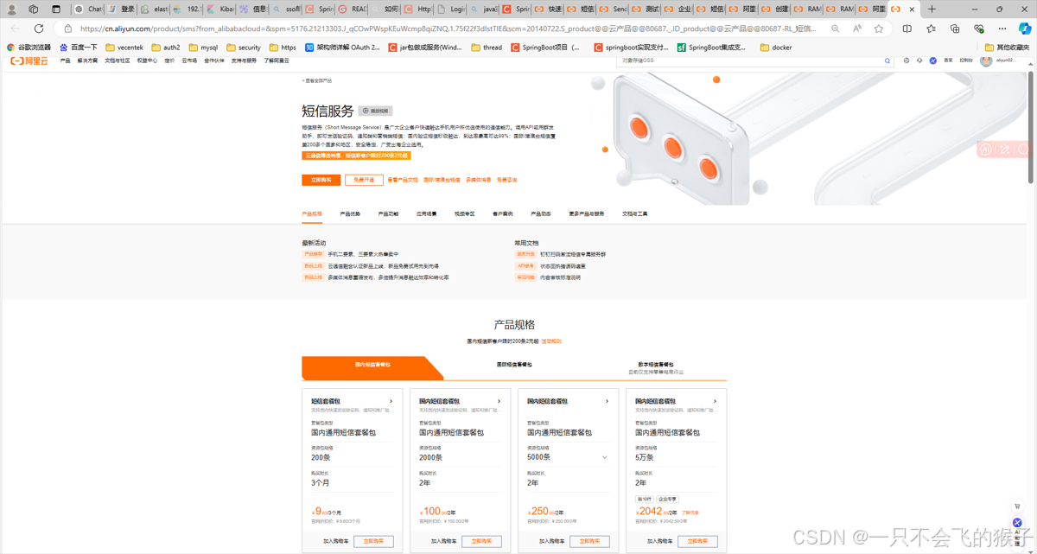Switch to the 国际短信套餐包 tab
Screen dimensions: 1037x554
pyautogui.click(x=514, y=365)
